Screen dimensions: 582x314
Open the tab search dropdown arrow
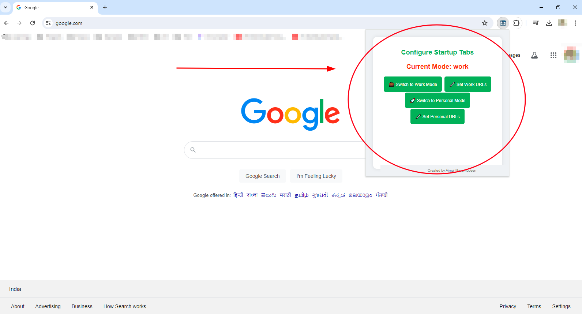coord(5,7)
